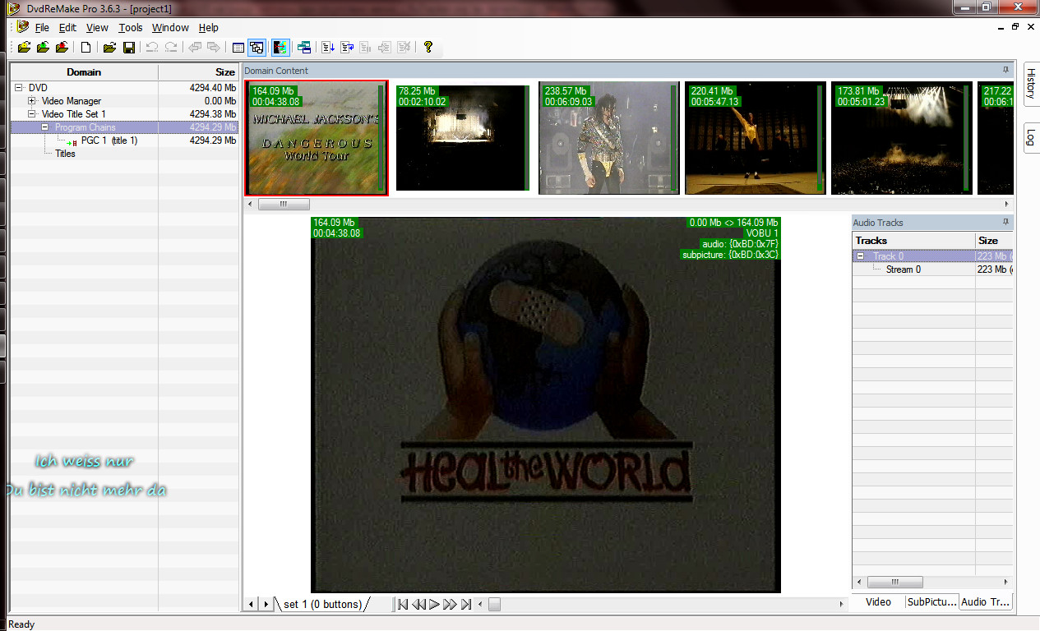Image resolution: width=1040 pixels, height=631 pixels.
Task: Collapse the Video Title Set 1 node
Action: (x=32, y=114)
